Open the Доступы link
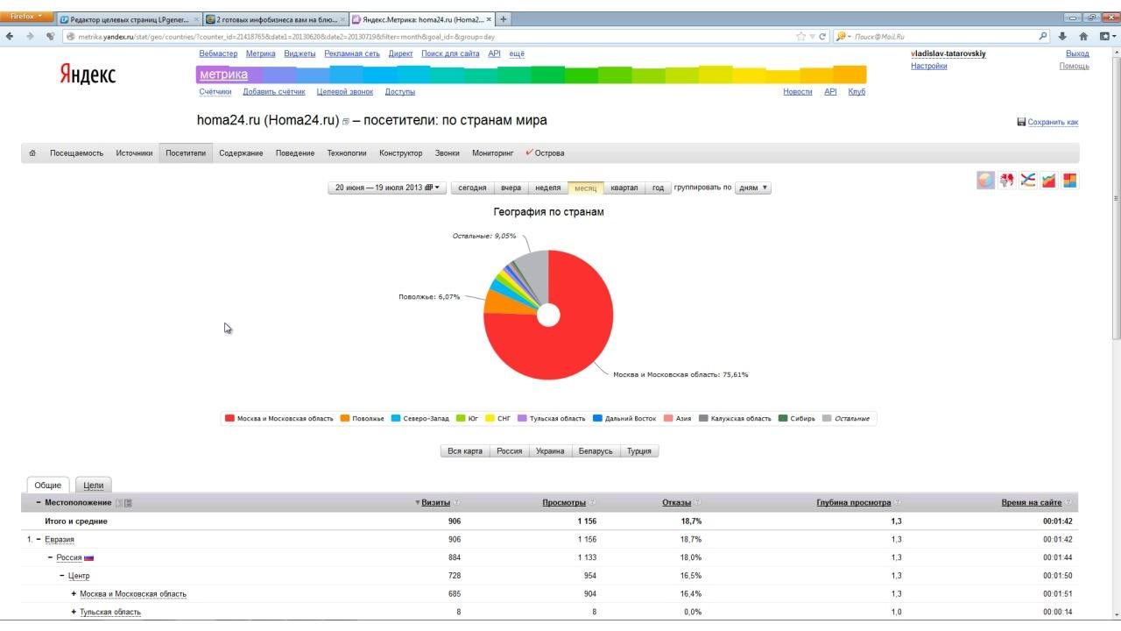Viewport: 1121px width, 631px height. [x=400, y=91]
